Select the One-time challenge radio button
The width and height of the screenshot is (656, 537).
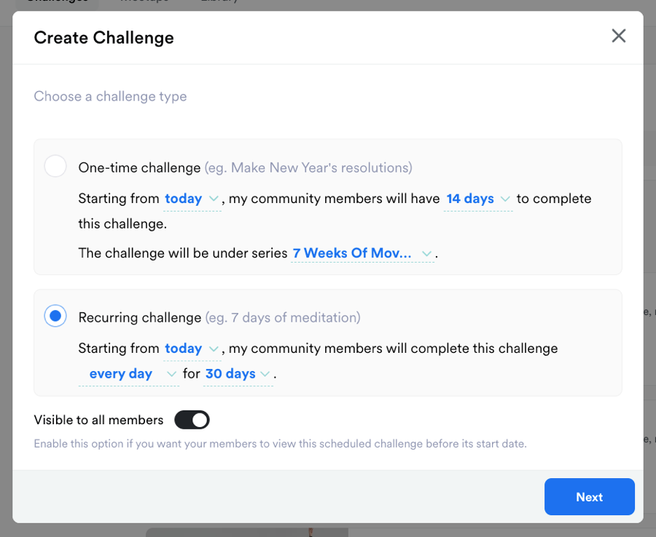(55, 167)
